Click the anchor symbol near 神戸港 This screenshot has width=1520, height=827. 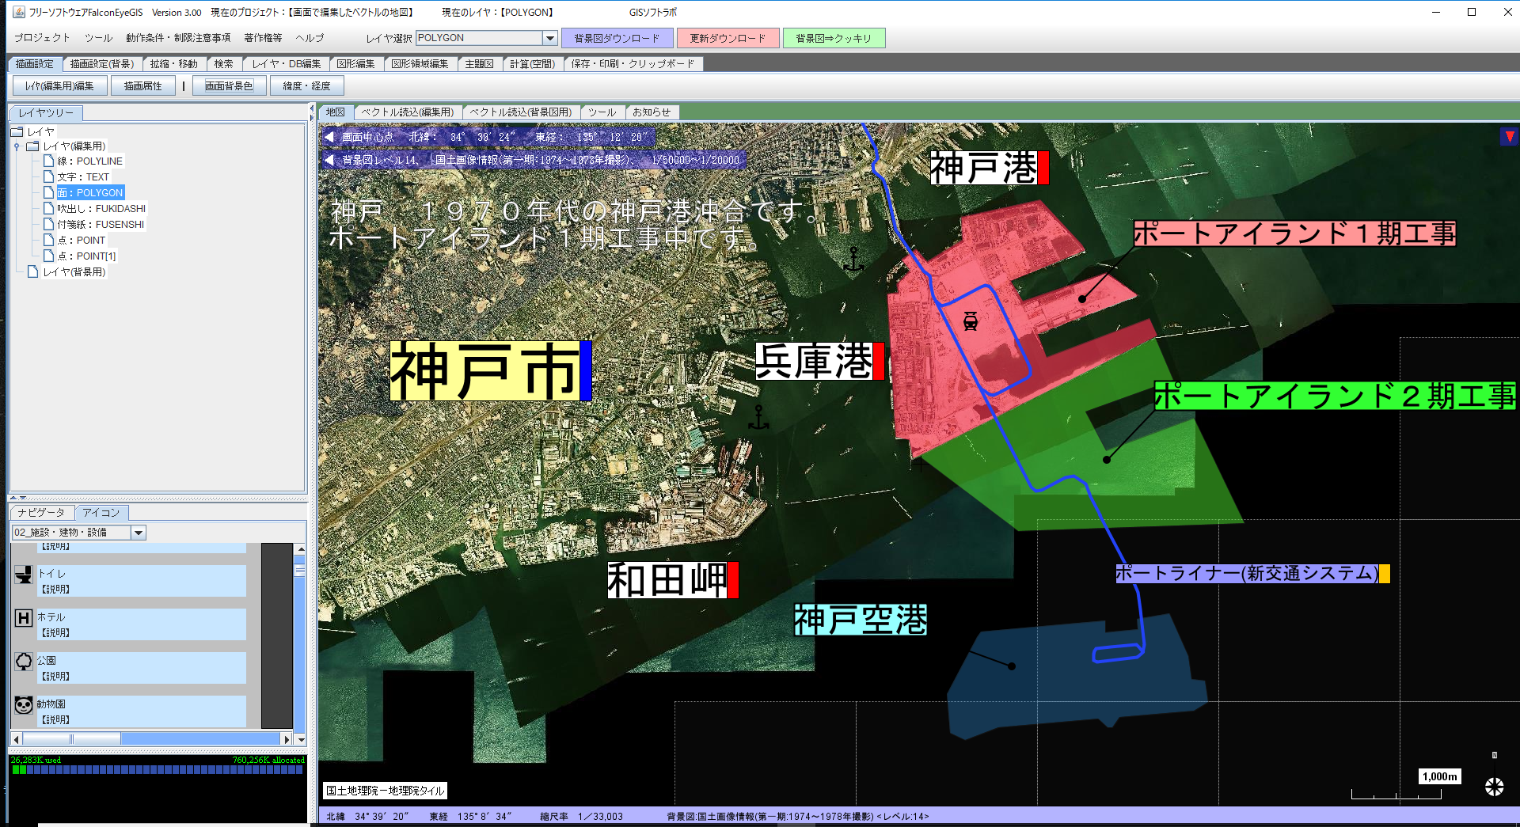853,260
